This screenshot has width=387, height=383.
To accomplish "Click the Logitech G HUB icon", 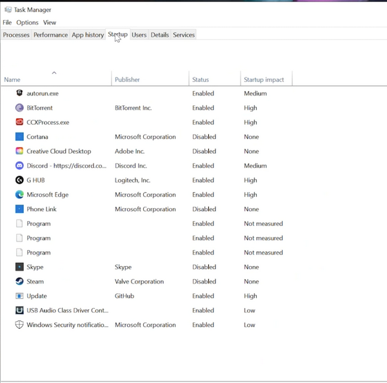I will coord(19,180).
